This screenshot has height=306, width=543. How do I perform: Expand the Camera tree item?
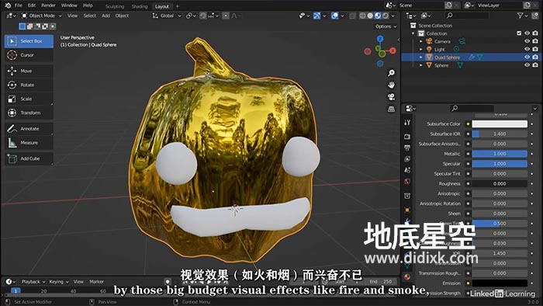point(421,41)
